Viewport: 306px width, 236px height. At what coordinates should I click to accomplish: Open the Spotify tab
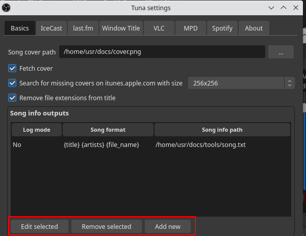coord(222,28)
